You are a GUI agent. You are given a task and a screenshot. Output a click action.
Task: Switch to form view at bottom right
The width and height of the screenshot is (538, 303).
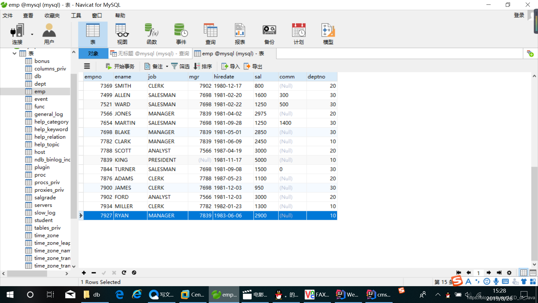[533, 273]
